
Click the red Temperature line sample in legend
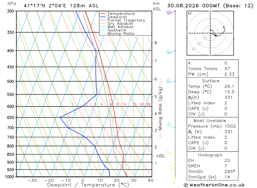point(103,14)
